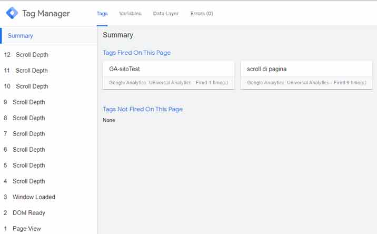
Task: Select event 2 DOM Ready
Action: click(x=48, y=213)
